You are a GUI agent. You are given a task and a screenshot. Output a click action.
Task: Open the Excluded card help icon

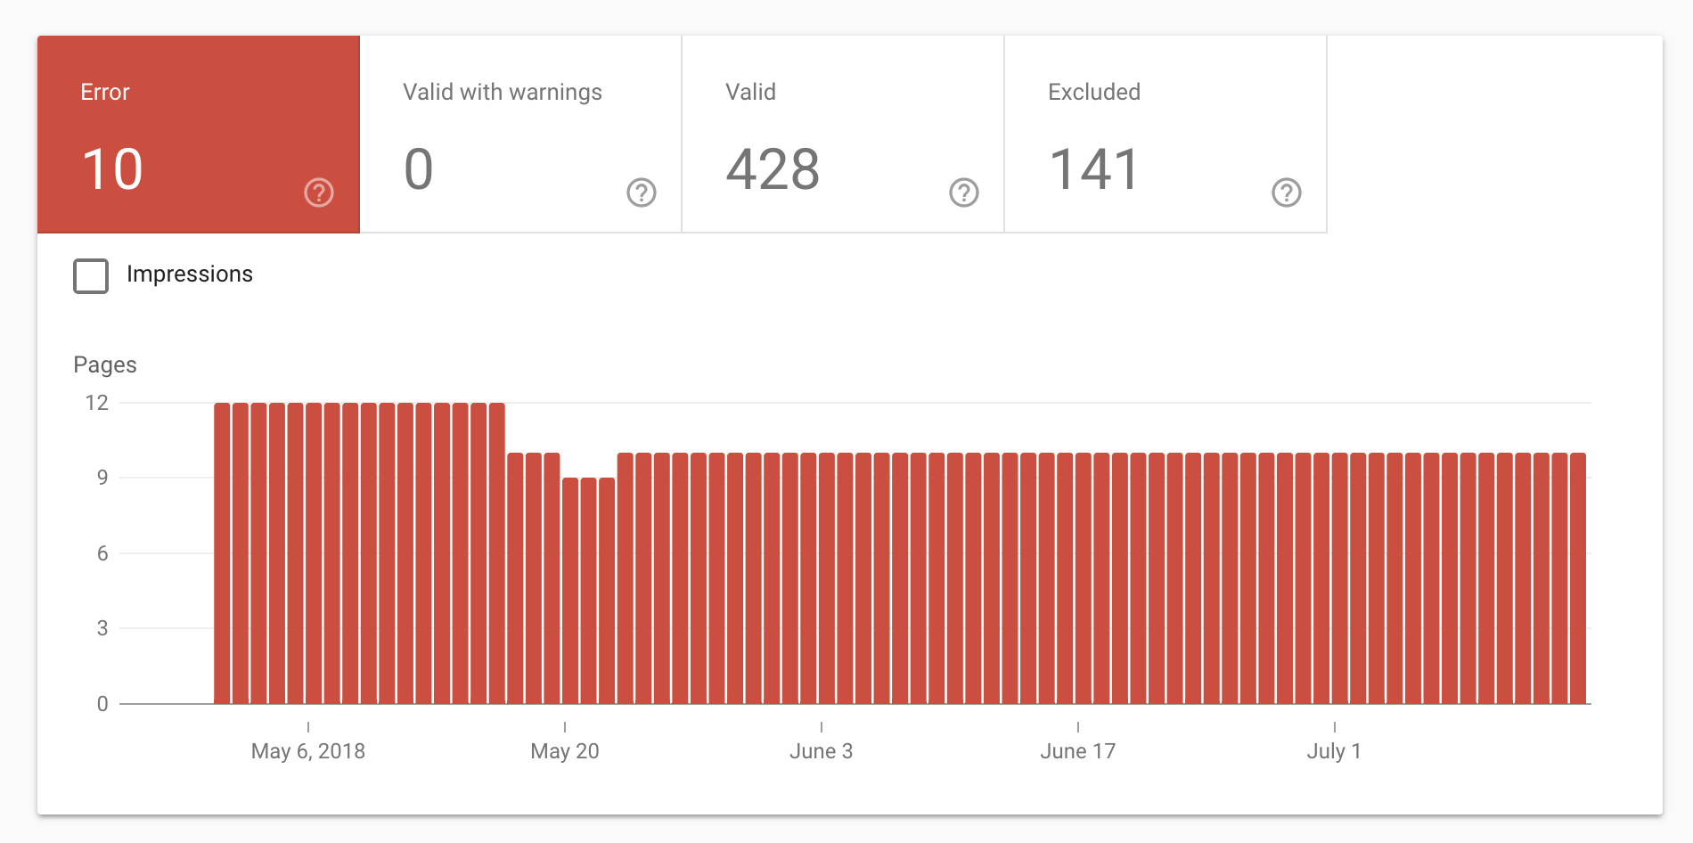(x=1286, y=192)
